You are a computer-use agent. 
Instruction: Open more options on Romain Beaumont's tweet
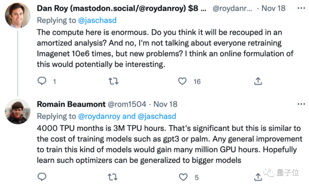pyautogui.click(x=301, y=104)
